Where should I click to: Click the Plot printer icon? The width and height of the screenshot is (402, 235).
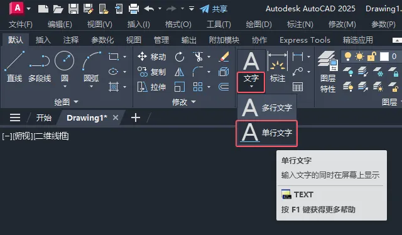[x=134, y=9]
